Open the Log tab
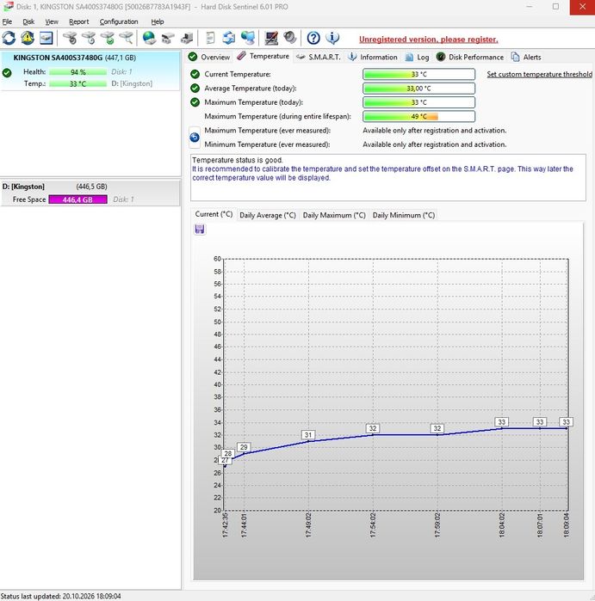This screenshot has width=595, height=601. pyautogui.click(x=417, y=57)
